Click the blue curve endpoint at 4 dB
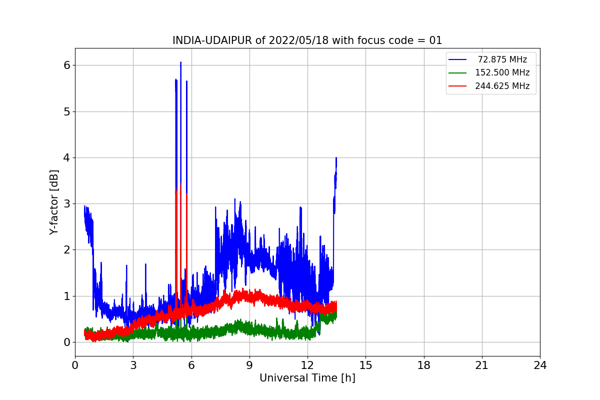The width and height of the screenshot is (600, 400). pos(336,158)
